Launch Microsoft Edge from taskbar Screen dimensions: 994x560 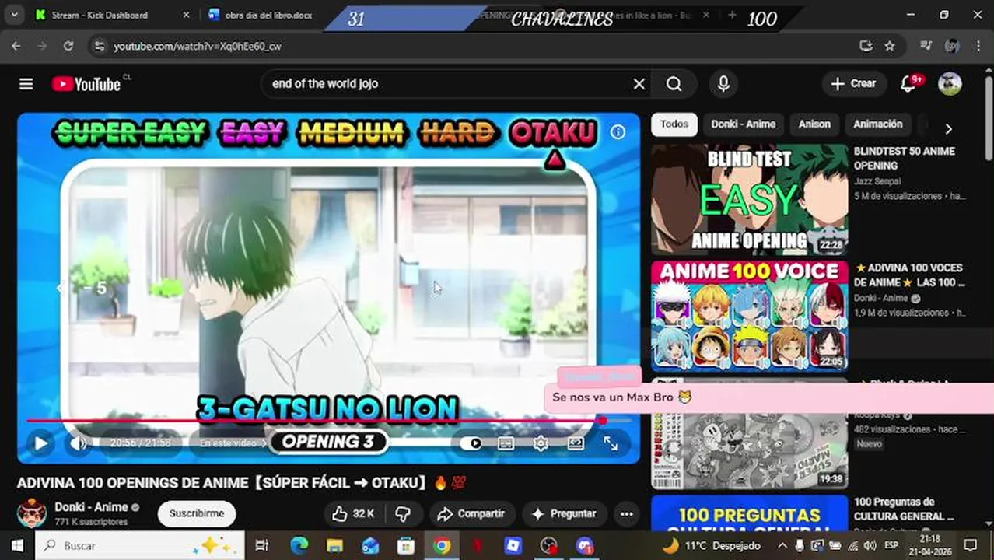(299, 546)
